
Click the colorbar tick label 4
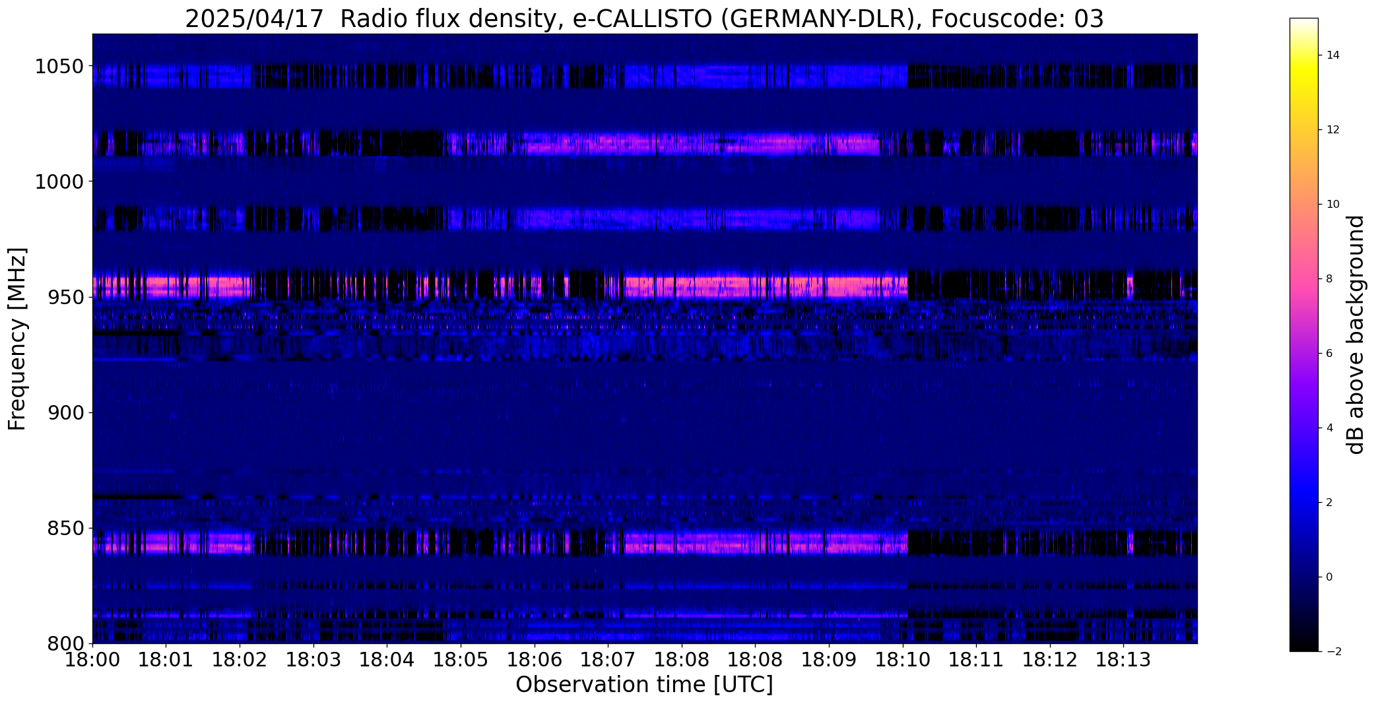click(x=1330, y=428)
